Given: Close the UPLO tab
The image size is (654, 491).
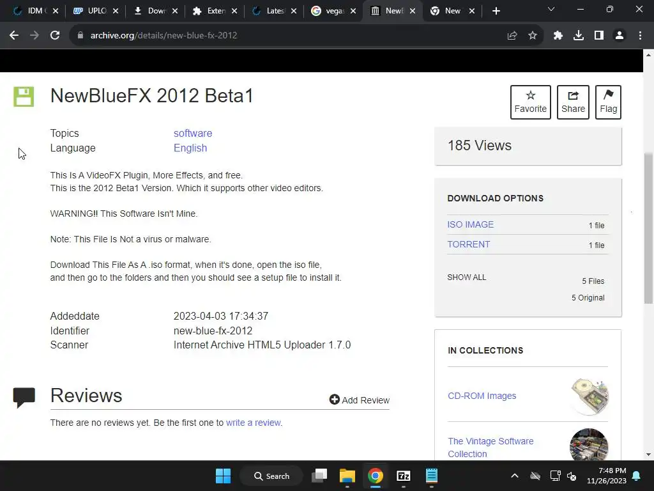Looking at the screenshot, I should pos(116,12).
